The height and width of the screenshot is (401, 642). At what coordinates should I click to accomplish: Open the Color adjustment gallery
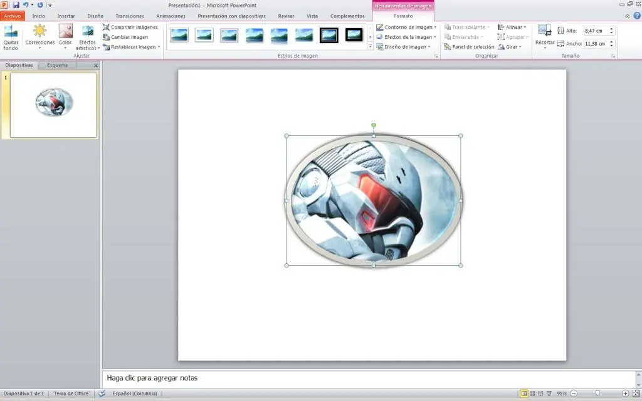point(65,37)
